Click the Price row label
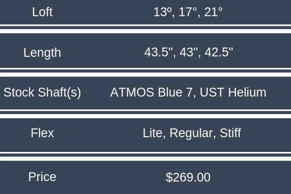Viewport: 291px width, 194px height. pos(42,177)
